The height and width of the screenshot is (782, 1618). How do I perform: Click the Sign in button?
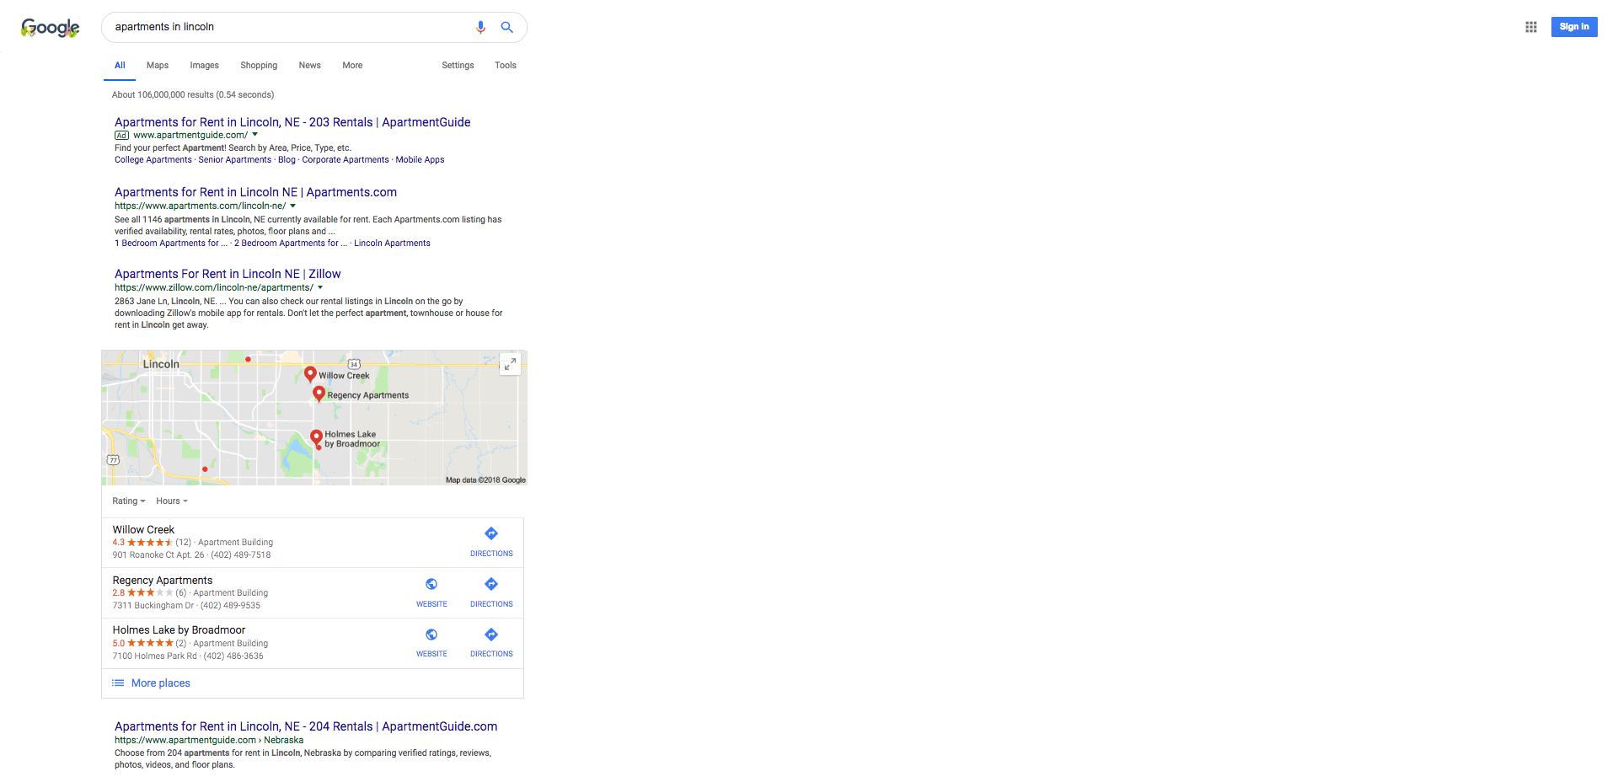(x=1574, y=27)
